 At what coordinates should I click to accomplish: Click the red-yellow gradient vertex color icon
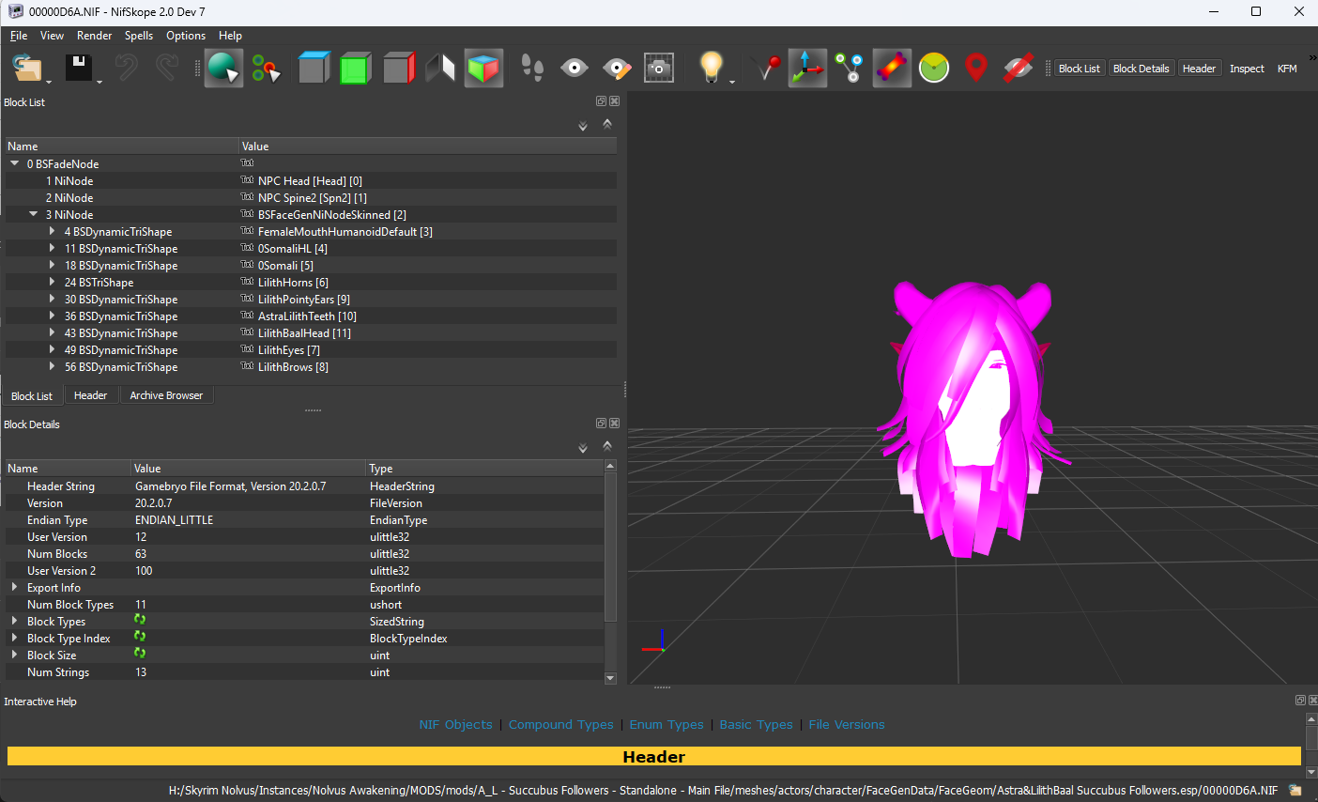[x=892, y=69]
